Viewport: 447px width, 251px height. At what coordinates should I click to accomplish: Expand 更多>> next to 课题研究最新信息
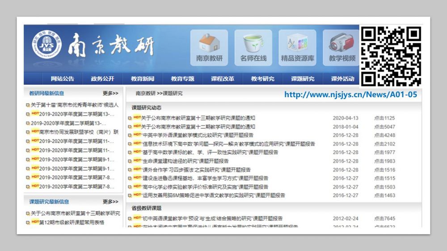110,202
